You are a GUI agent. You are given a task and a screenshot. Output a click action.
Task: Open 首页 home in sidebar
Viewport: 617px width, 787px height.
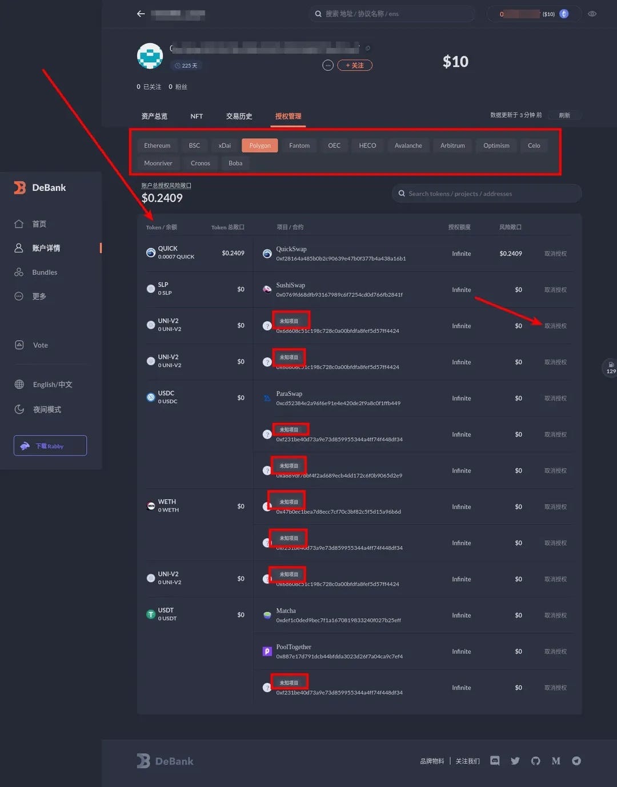pyautogui.click(x=39, y=224)
